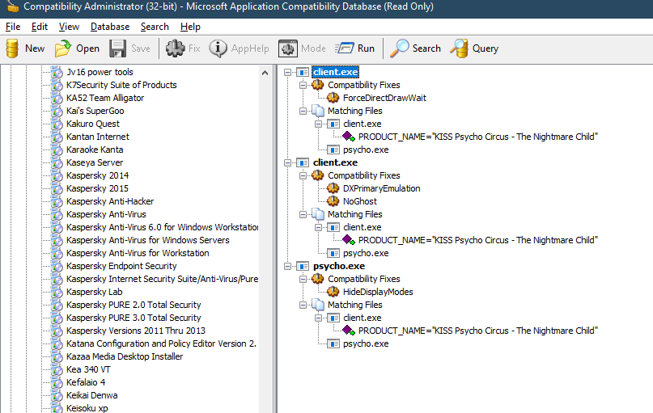Select Kaspersky Anti-Virus for Workstation

coord(138,253)
